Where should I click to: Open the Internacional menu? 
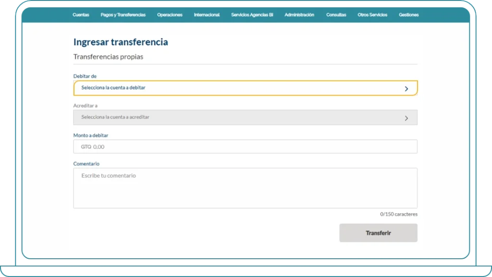206,15
